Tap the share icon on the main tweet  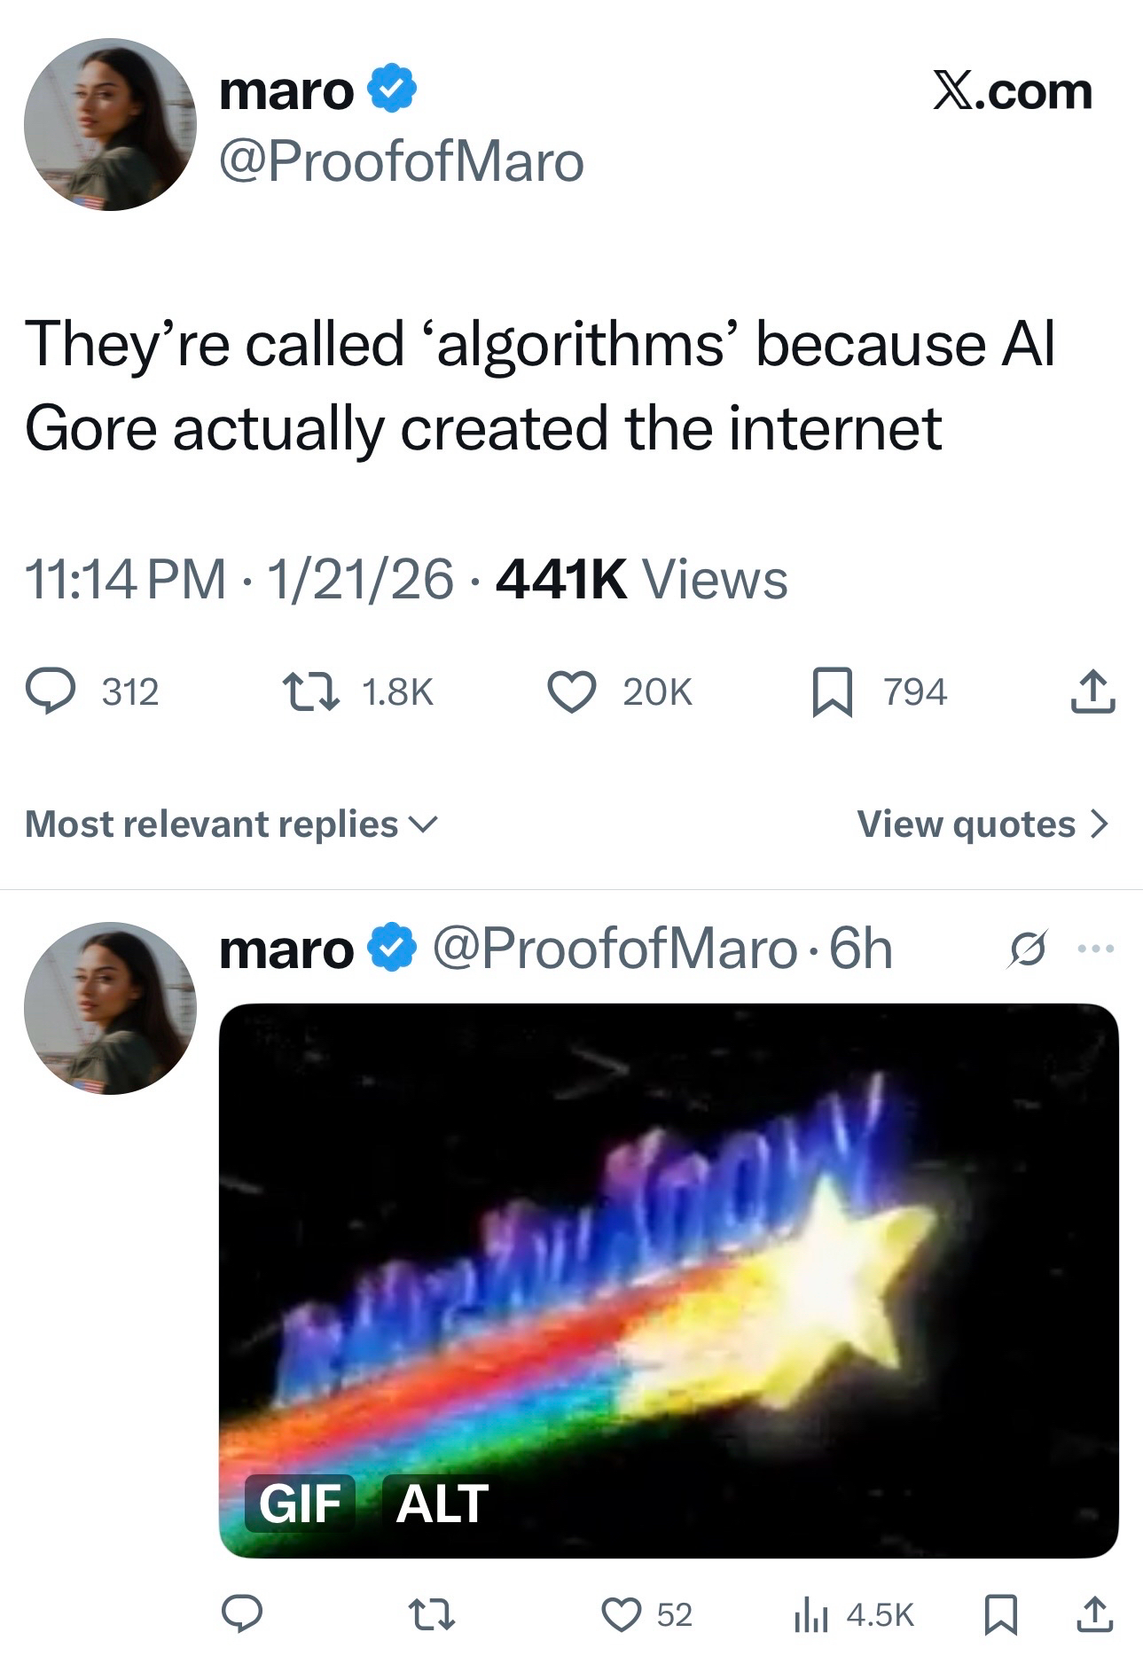coord(1092,691)
